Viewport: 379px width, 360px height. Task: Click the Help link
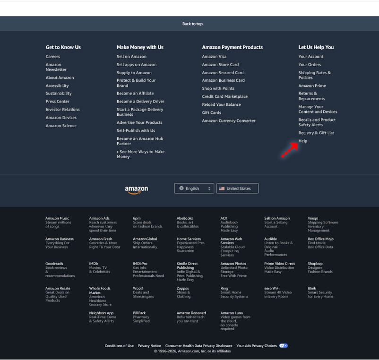click(302, 141)
